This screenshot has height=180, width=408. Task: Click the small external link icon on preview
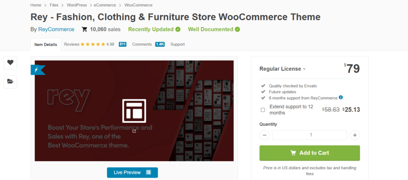pos(134,131)
